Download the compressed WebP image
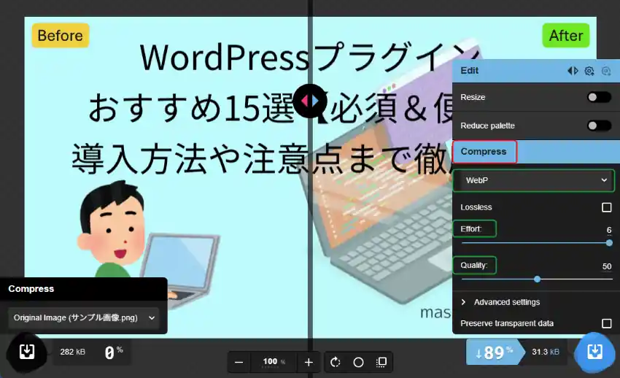The image size is (620, 378). tap(594, 352)
